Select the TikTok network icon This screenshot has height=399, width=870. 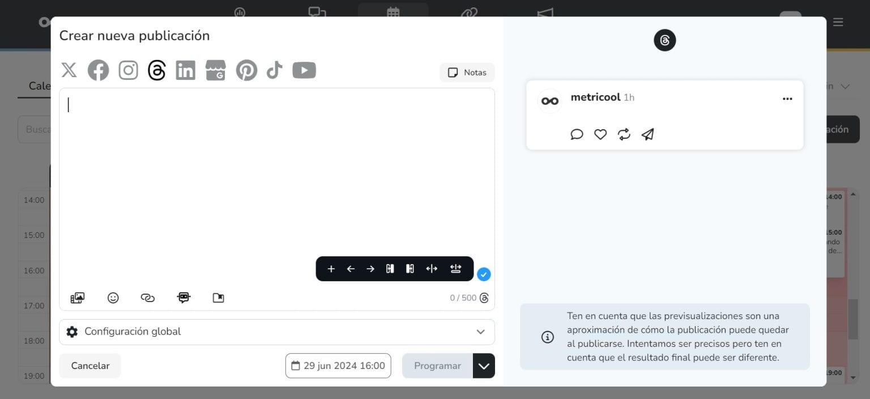pos(274,70)
